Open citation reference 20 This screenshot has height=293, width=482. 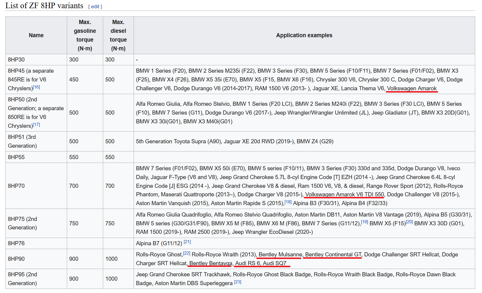tap(409, 222)
